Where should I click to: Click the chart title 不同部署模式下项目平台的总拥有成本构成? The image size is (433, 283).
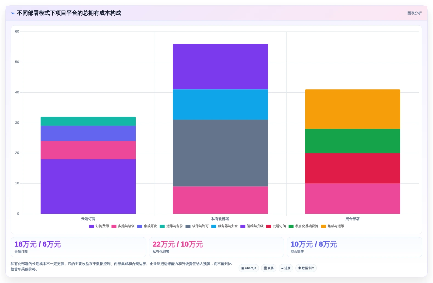coord(69,13)
